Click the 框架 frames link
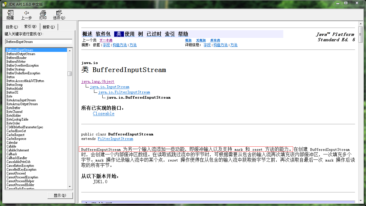This screenshot has width=366, height=206. click(188, 40)
